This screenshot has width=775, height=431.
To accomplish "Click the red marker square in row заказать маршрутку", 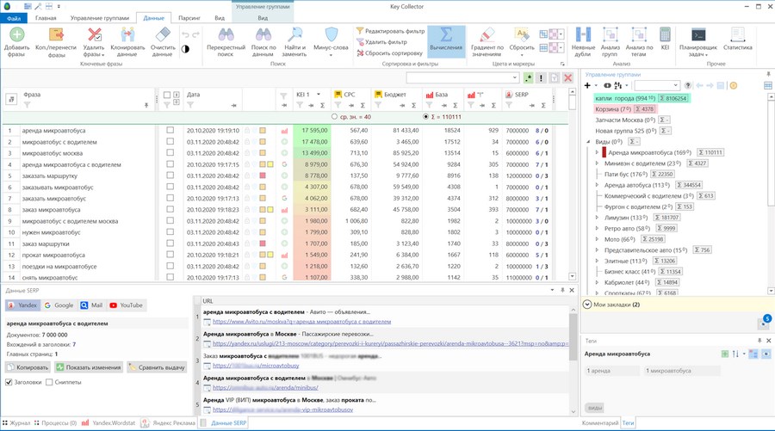I will pyautogui.click(x=263, y=175).
